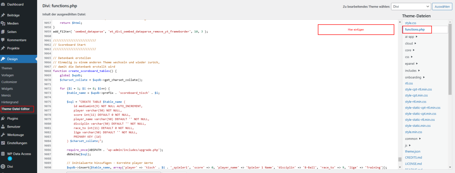
Task: Click the Benutzer user icon
Action: (3, 127)
